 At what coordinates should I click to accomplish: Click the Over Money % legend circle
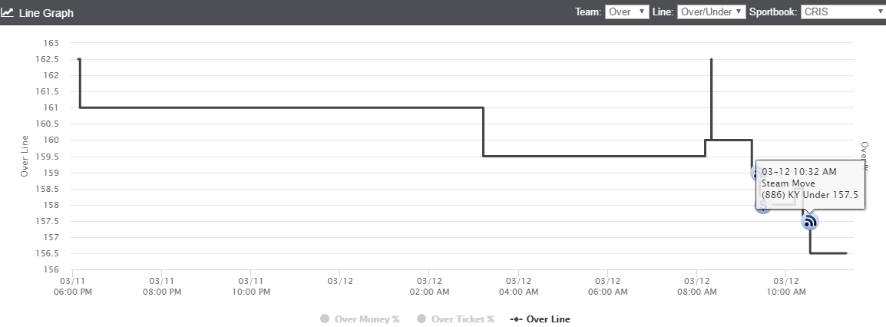pyautogui.click(x=324, y=319)
